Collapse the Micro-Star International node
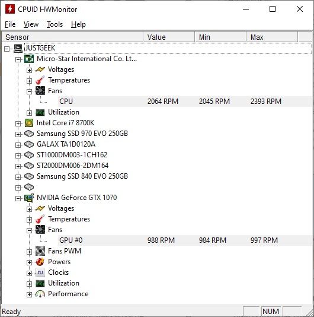Viewport: 314px width, 317px height. [18, 59]
